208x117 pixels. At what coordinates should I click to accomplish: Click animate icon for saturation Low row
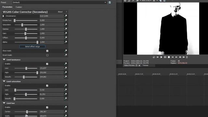click(x=66, y=90)
